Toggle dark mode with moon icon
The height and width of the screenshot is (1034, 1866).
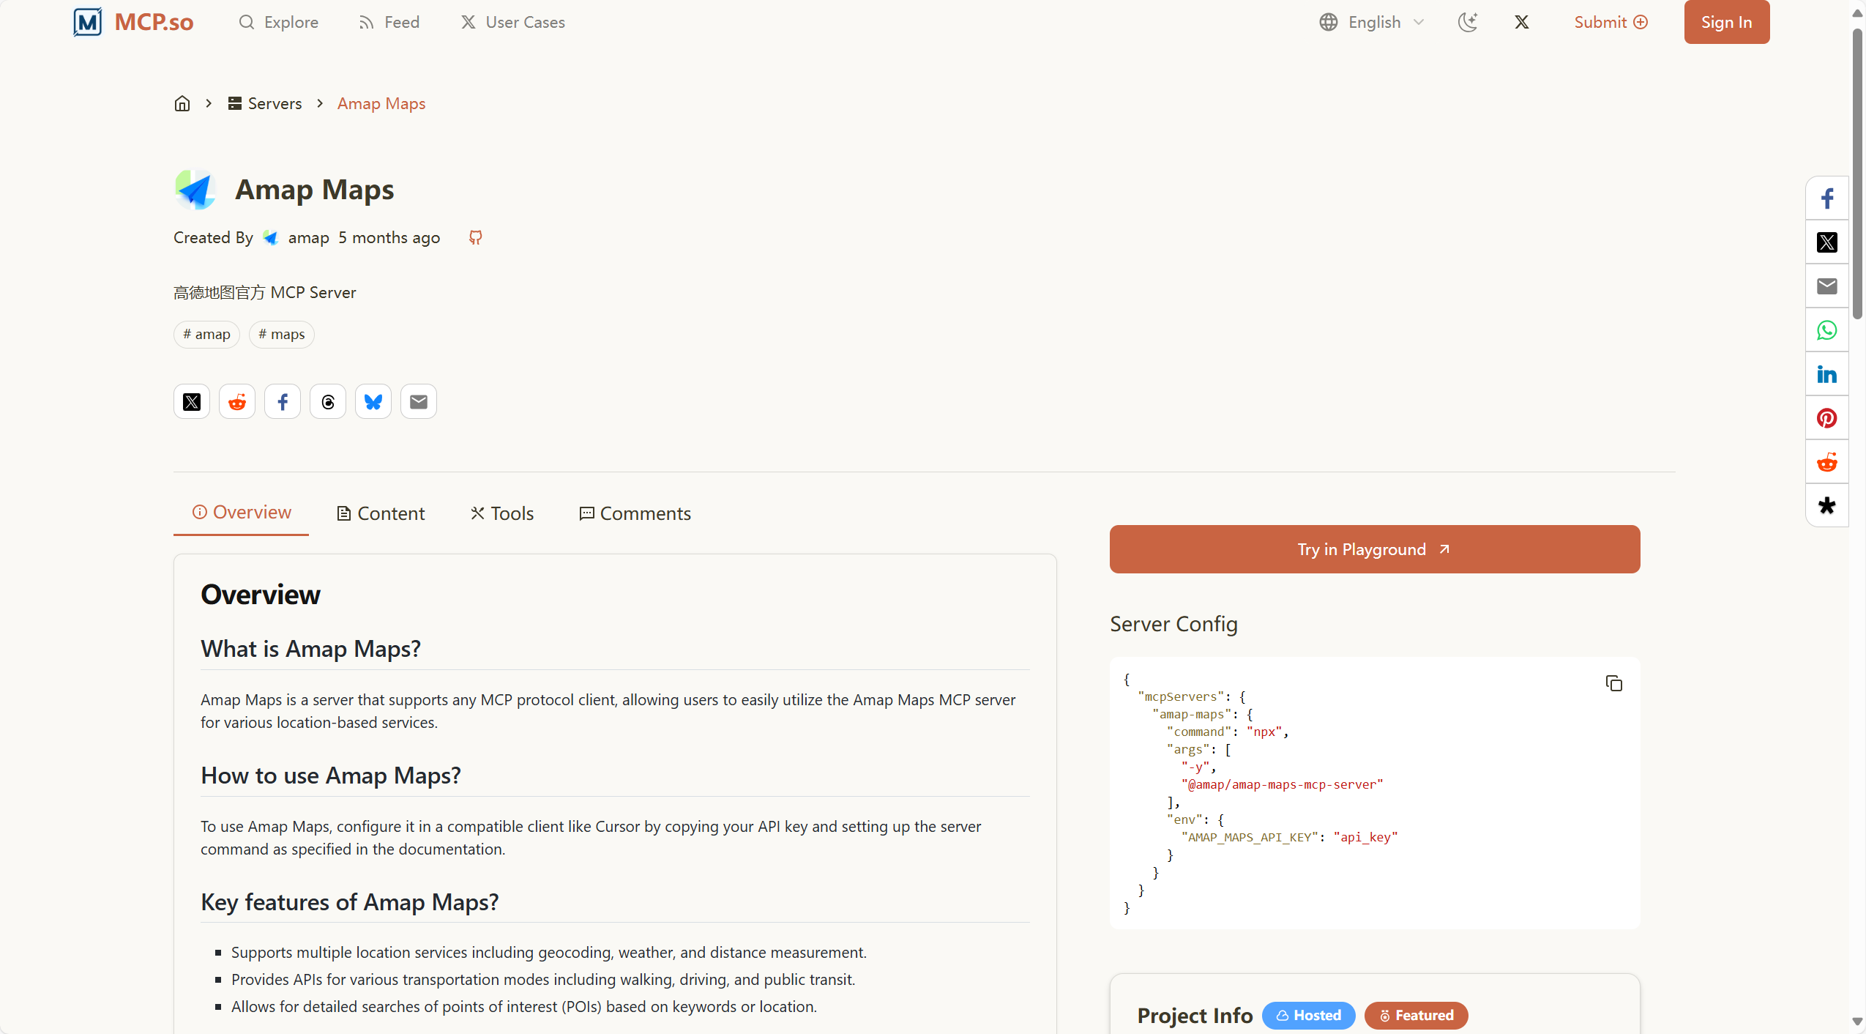click(x=1468, y=22)
